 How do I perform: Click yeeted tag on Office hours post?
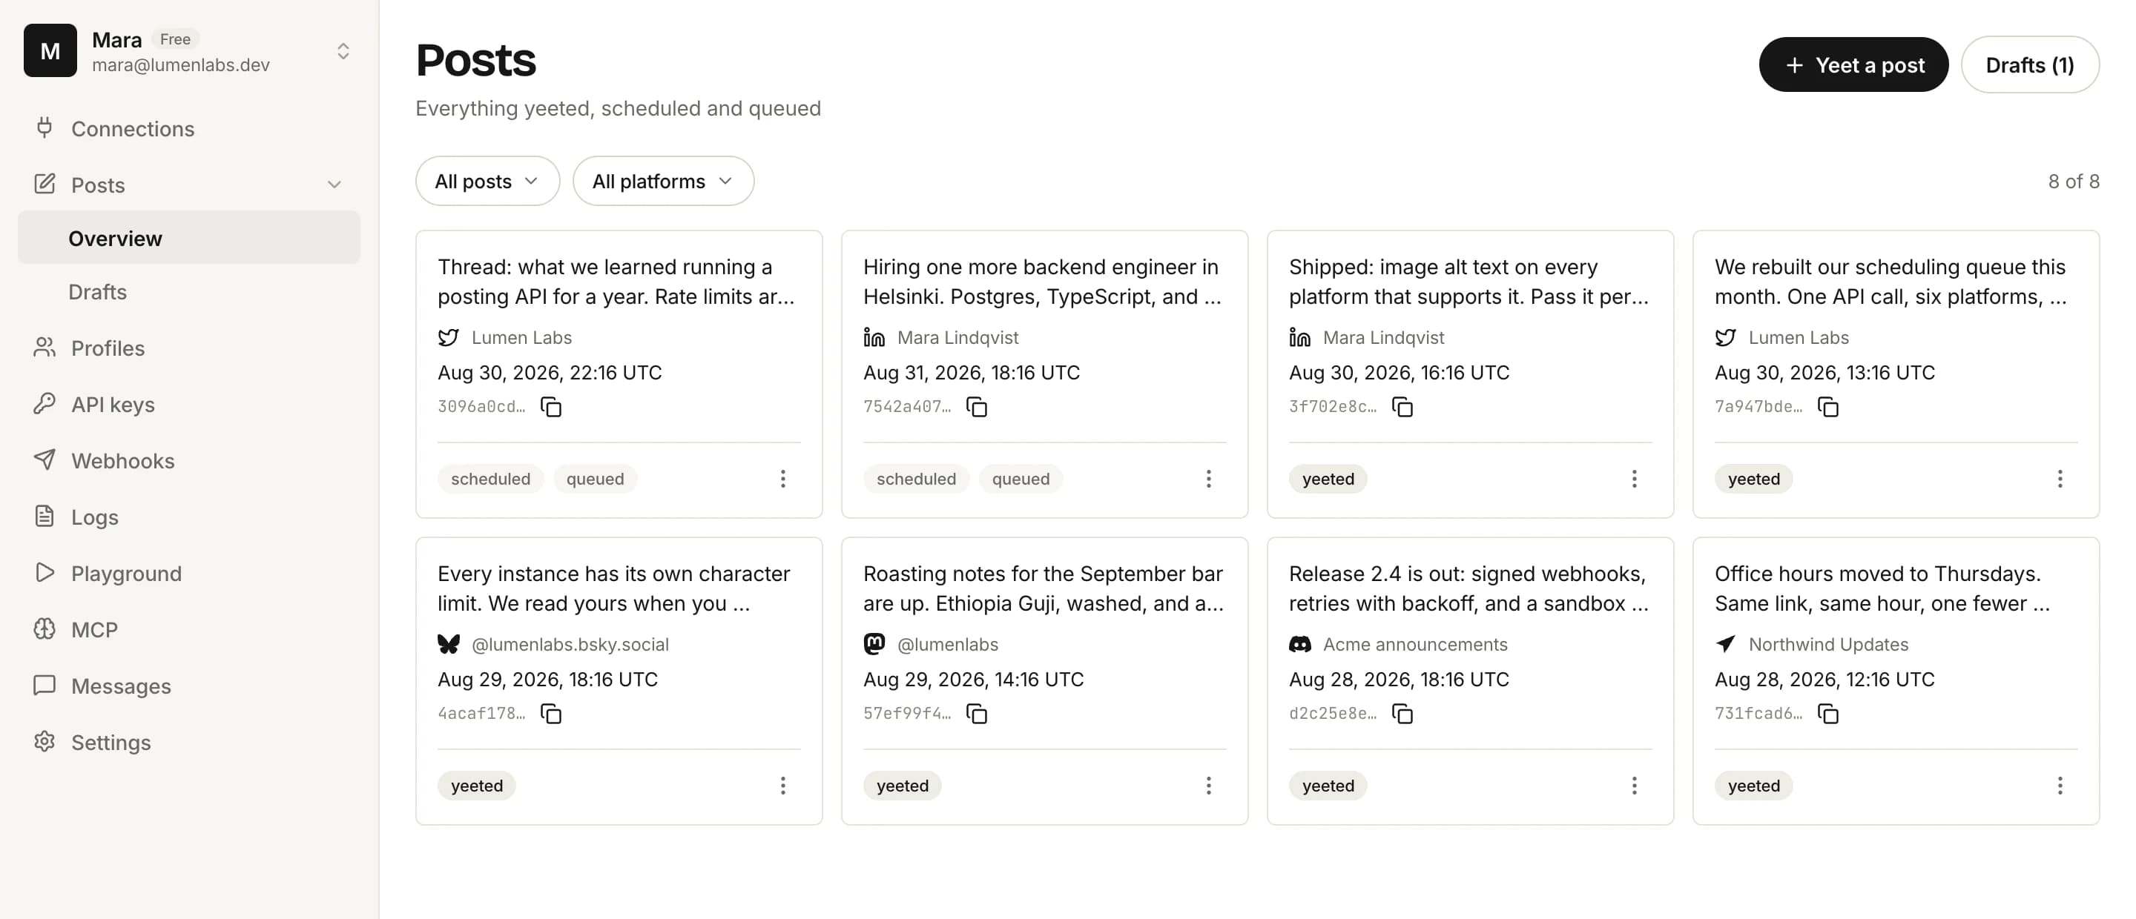[x=1753, y=786]
